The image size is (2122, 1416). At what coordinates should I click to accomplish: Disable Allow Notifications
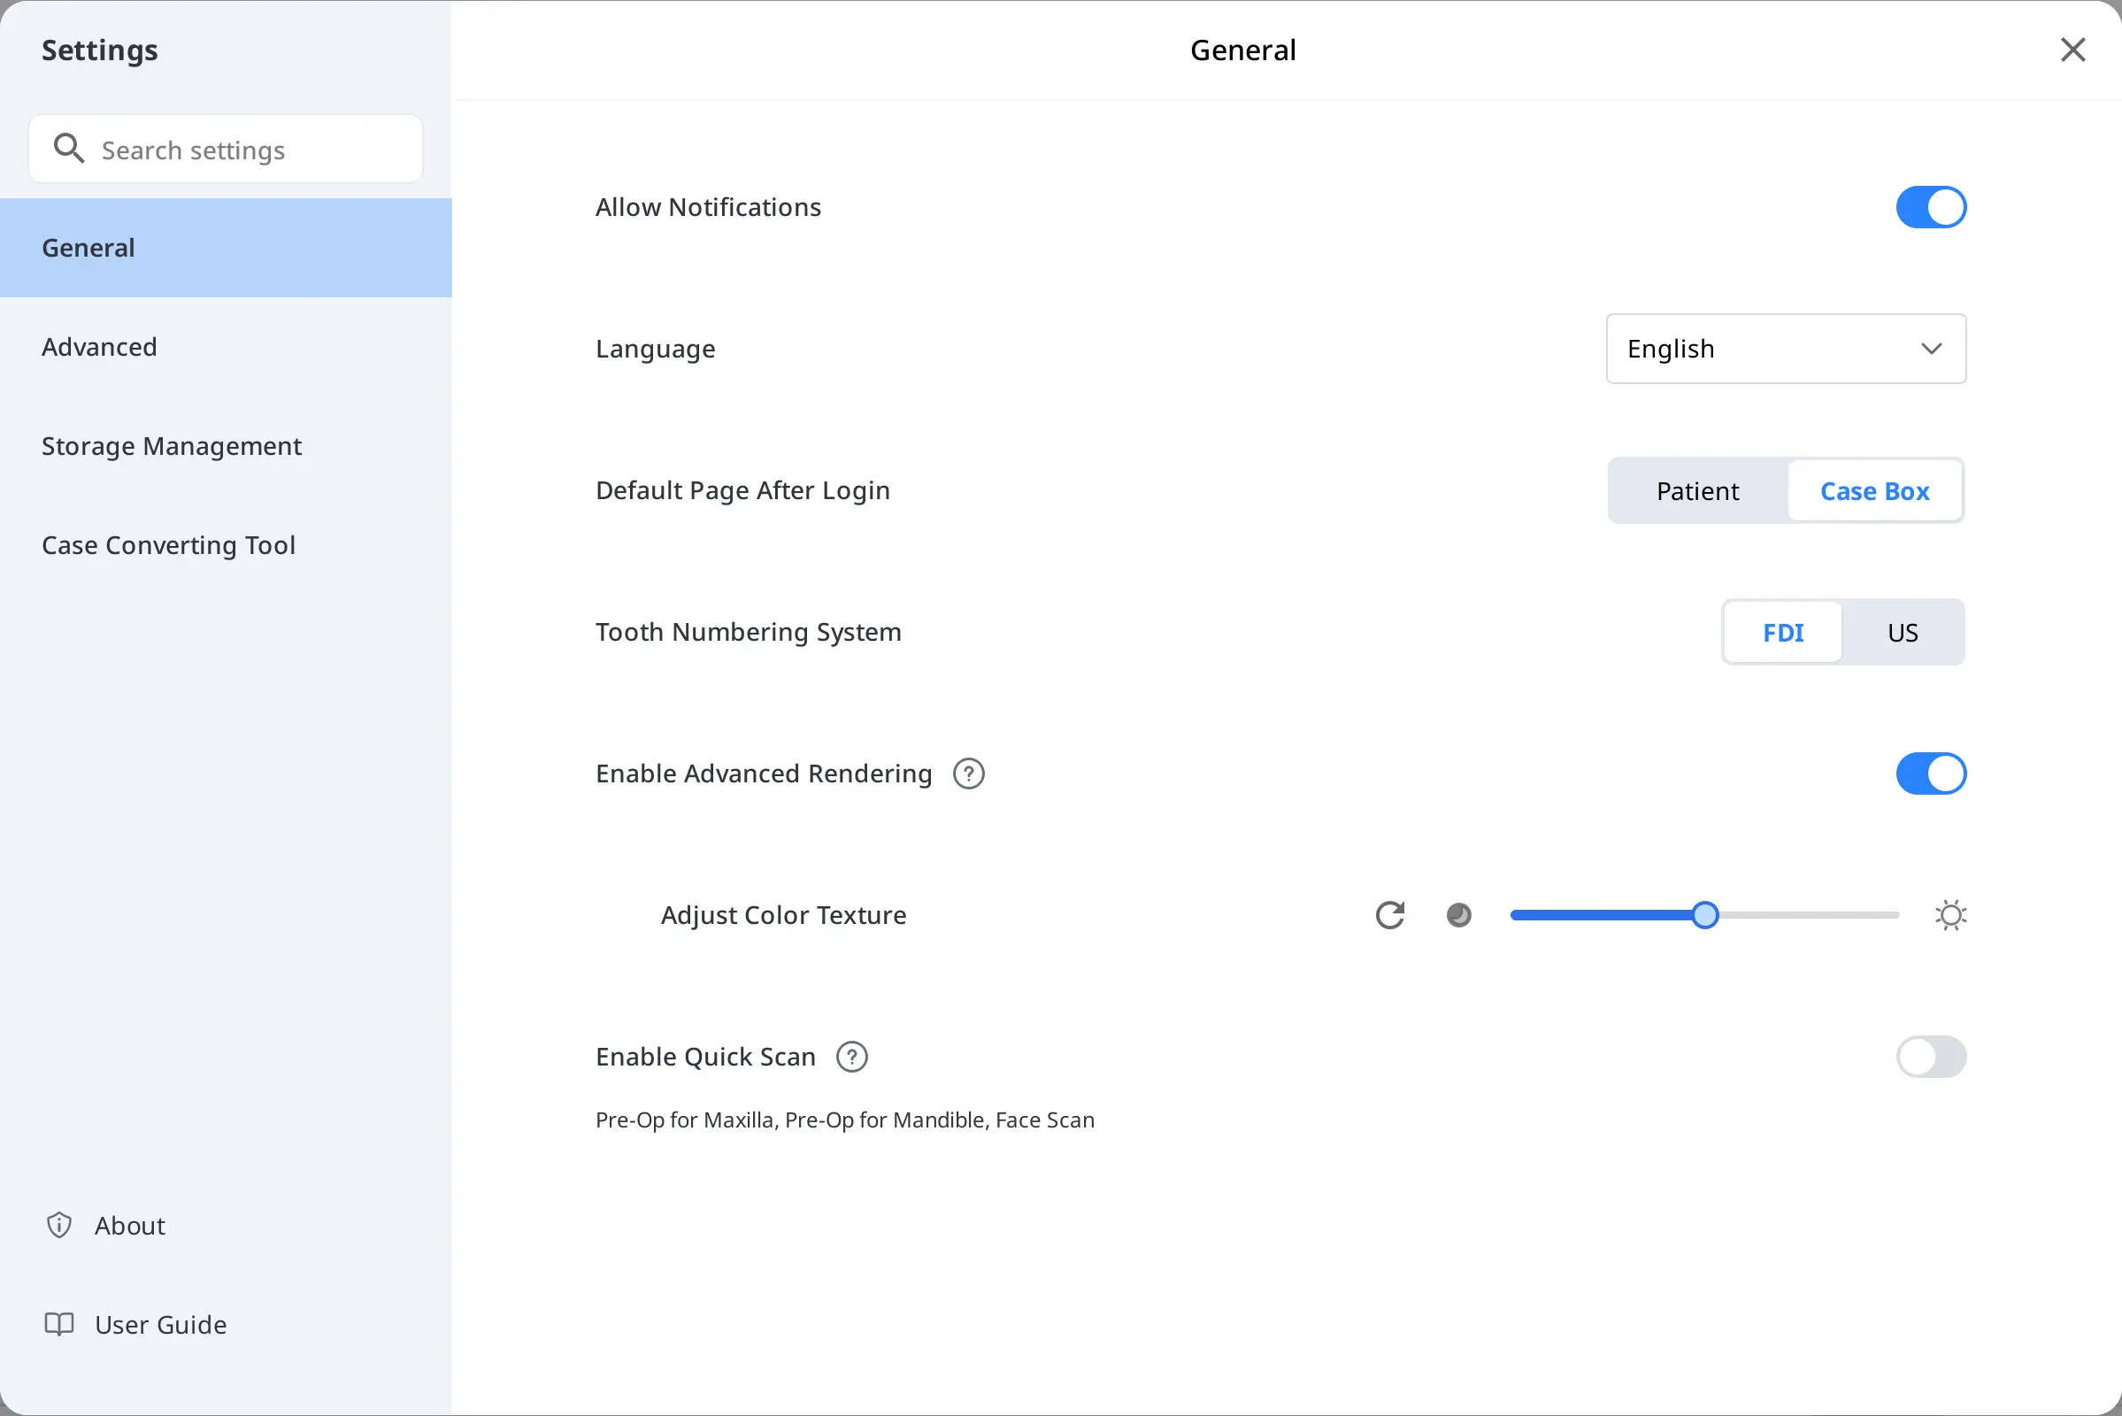click(x=1931, y=207)
